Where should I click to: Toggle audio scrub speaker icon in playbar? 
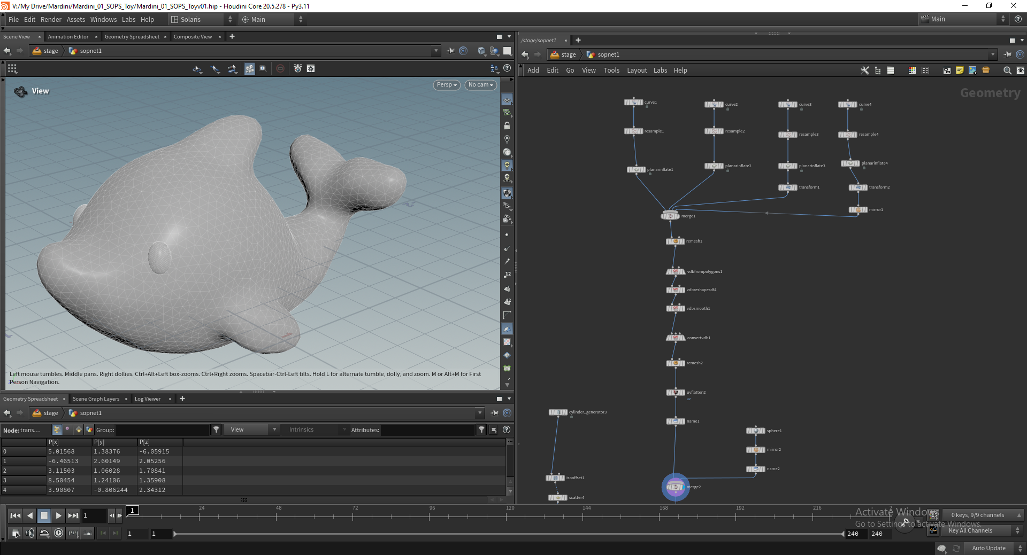(x=30, y=533)
